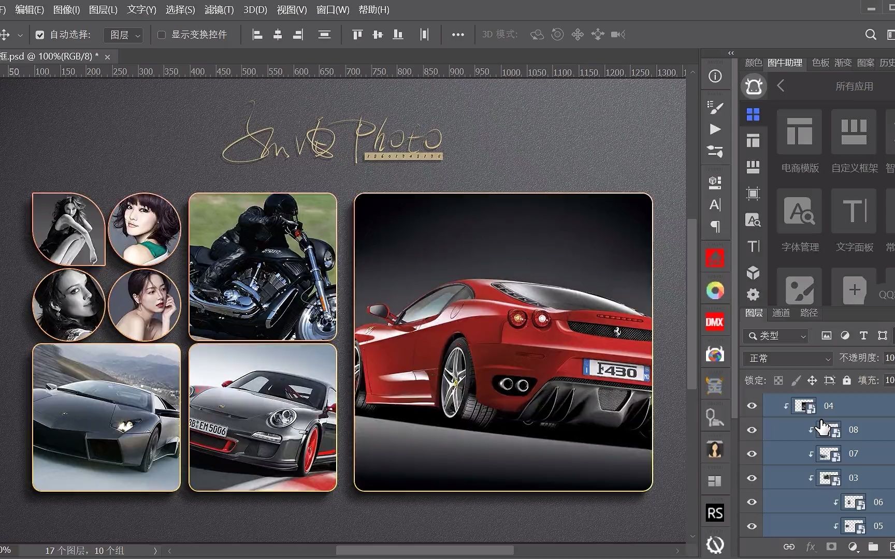Viewport: 895px width, 559px height.
Task: Add layer mask icon at panel bottom
Action: click(831, 547)
